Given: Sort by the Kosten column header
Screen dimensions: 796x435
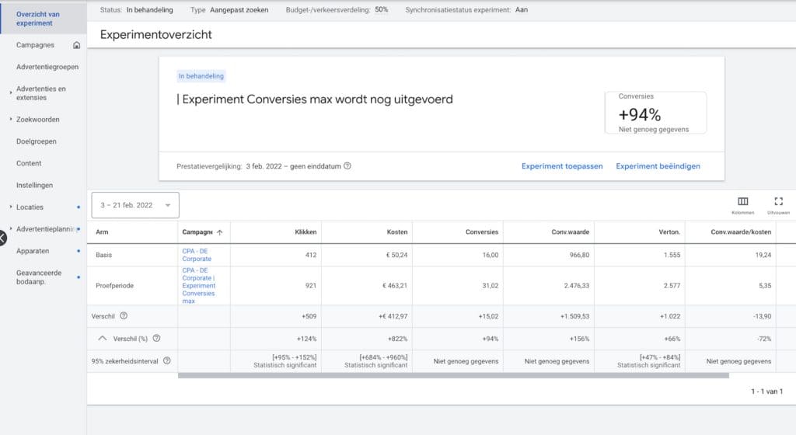Looking at the screenshot, I should tap(397, 232).
